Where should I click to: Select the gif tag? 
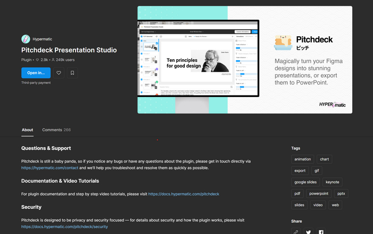point(317,171)
